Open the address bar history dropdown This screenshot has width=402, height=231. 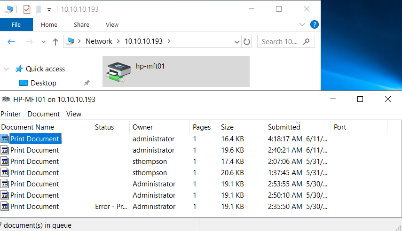(236, 42)
